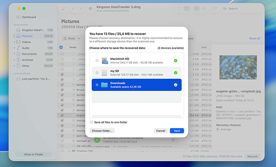Click the Reset all link

tap(254, 38)
